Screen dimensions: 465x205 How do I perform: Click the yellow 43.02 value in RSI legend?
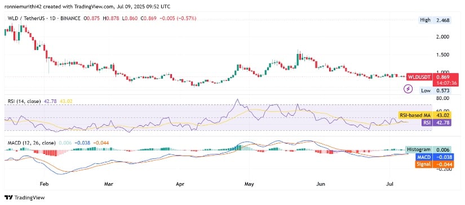tap(66, 101)
